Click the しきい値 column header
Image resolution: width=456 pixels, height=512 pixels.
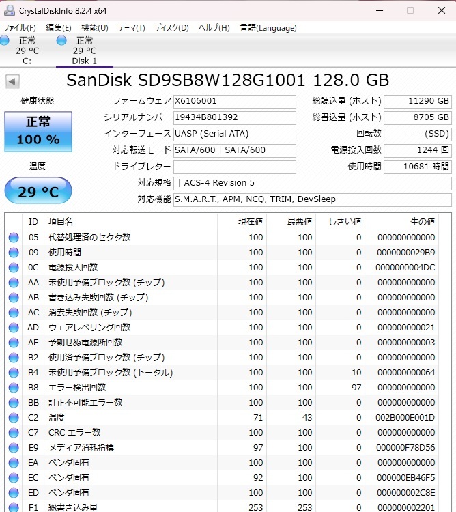click(341, 222)
